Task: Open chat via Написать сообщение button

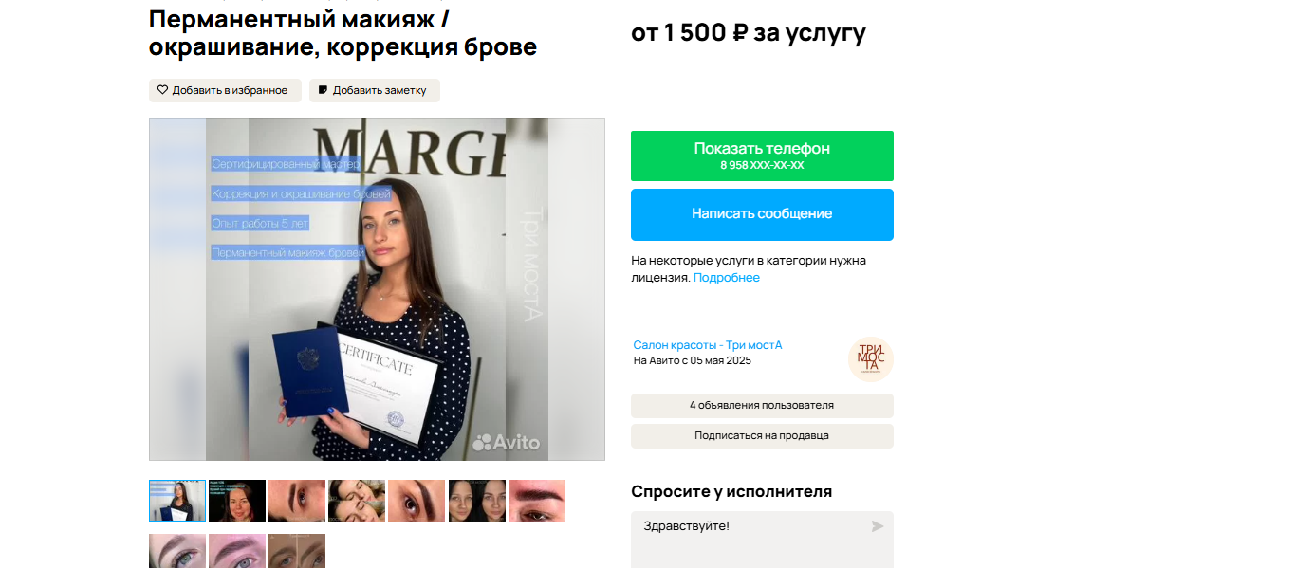Action: (x=762, y=214)
